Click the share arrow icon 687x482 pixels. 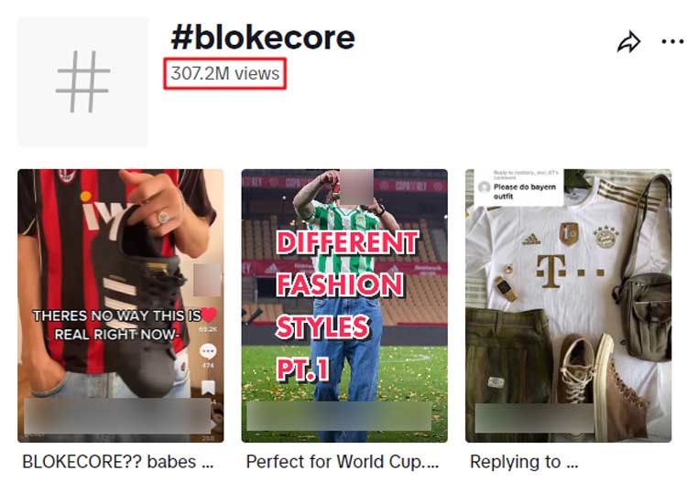628,43
